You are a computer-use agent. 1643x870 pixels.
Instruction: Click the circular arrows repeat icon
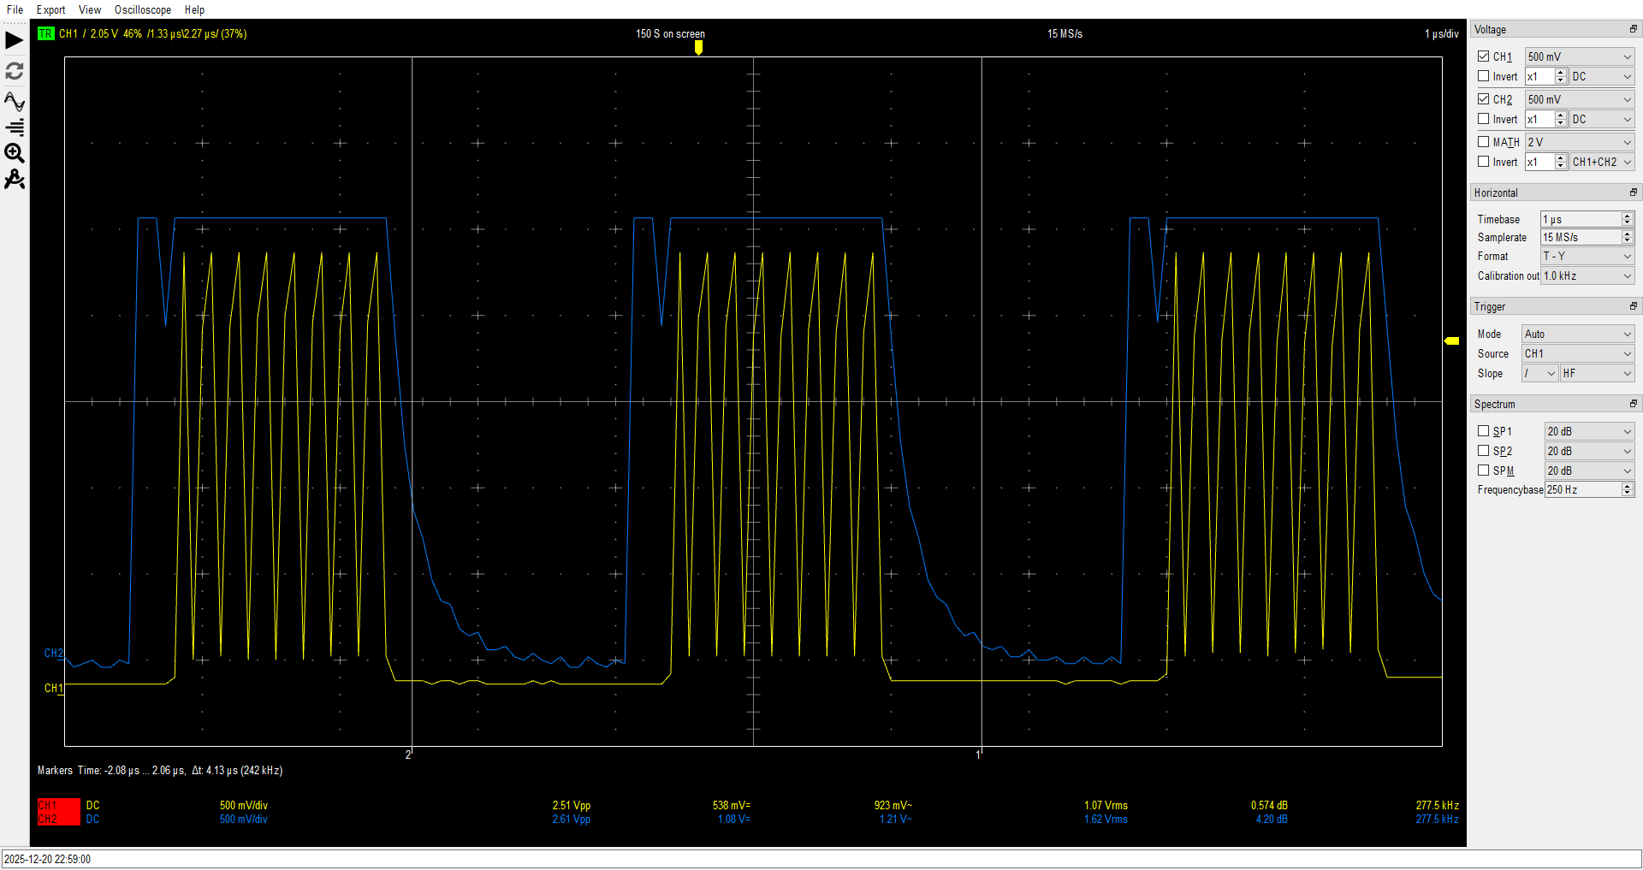15,71
